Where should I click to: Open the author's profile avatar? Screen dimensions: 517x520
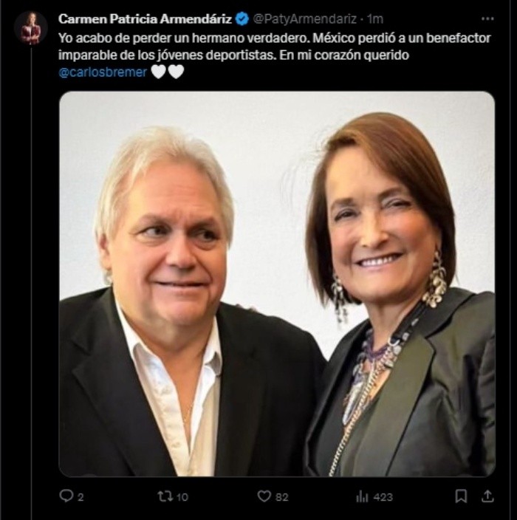coord(30,28)
